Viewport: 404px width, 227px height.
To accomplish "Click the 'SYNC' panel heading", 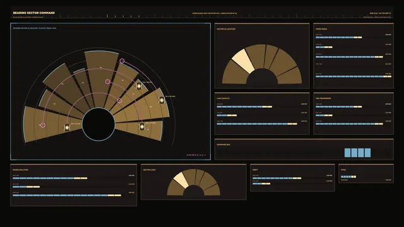I will pos(343,170).
